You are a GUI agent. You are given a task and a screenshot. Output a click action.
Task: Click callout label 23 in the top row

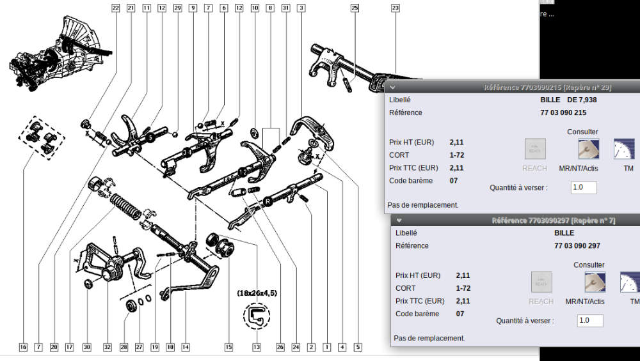click(395, 8)
